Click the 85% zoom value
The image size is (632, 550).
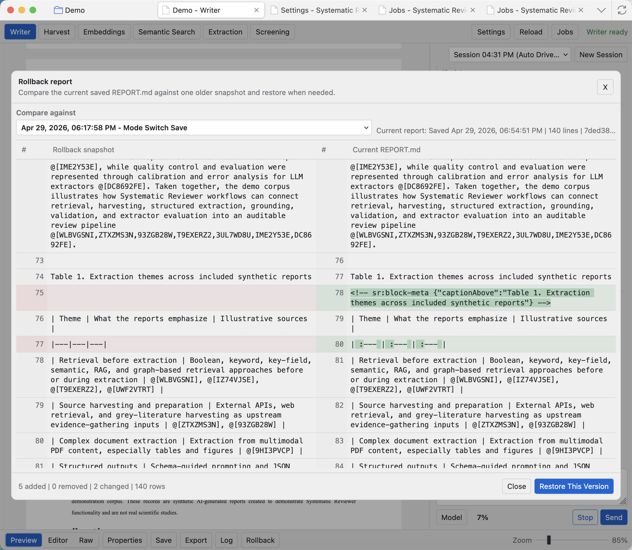619,540
